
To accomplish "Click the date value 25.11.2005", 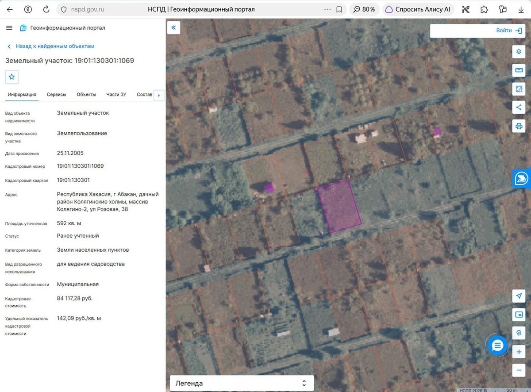I will point(70,153).
